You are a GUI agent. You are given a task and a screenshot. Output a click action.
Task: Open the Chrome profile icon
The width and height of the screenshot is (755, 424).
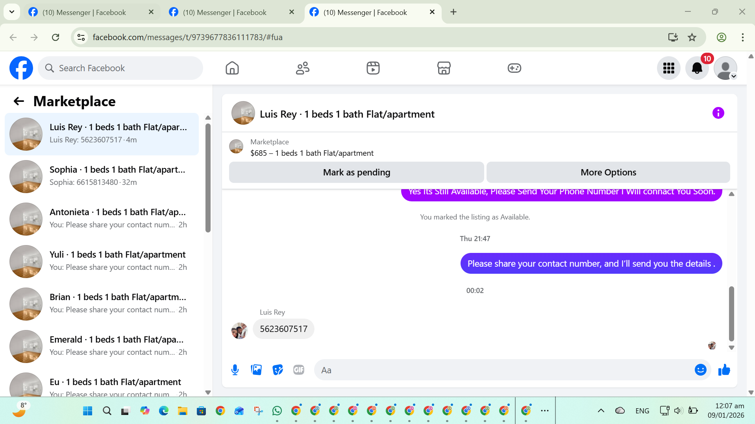pos(722,37)
